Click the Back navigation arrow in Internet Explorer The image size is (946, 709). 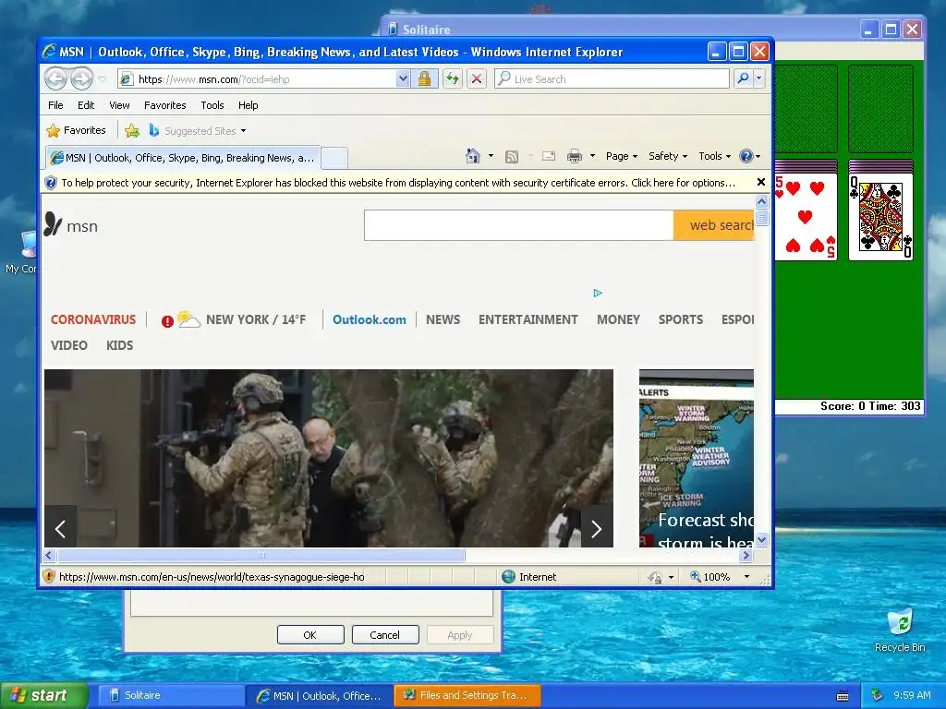[55, 78]
